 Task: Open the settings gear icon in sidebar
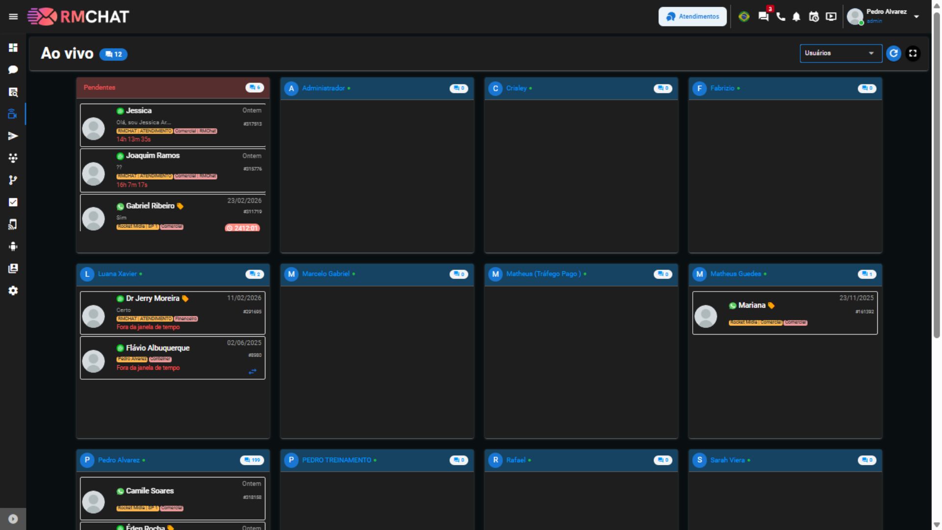pyautogui.click(x=13, y=291)
